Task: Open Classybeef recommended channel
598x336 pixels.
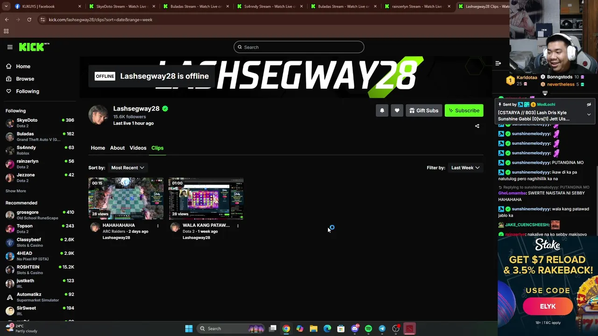Action: [x=40, y=242]
